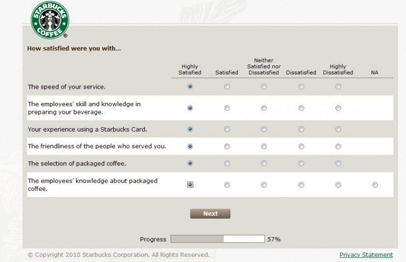Select Dissatisfied for speed of your service

click(301, 87)
